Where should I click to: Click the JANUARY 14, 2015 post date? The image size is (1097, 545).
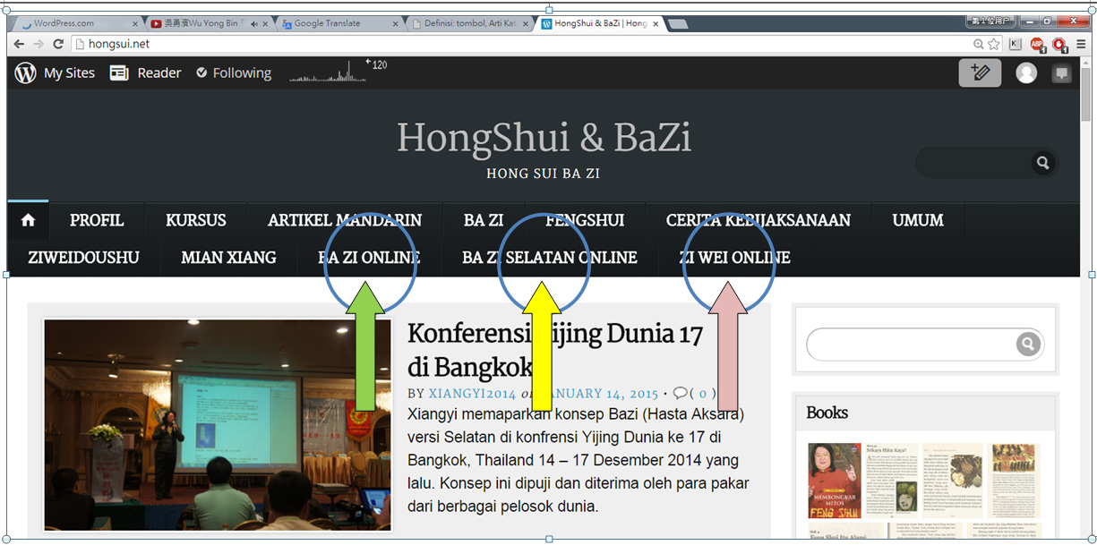click(x=598, y=394)
